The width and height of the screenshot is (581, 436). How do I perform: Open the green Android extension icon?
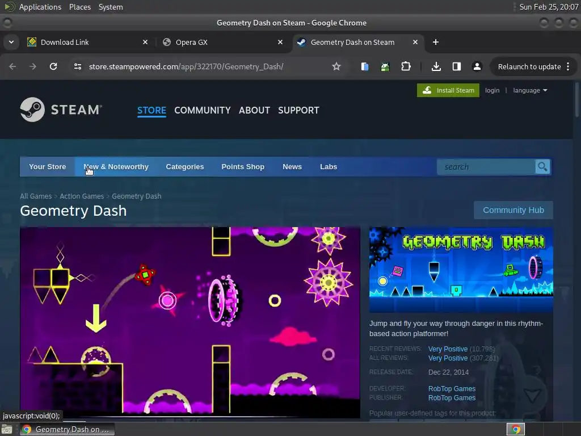point(385,66)
